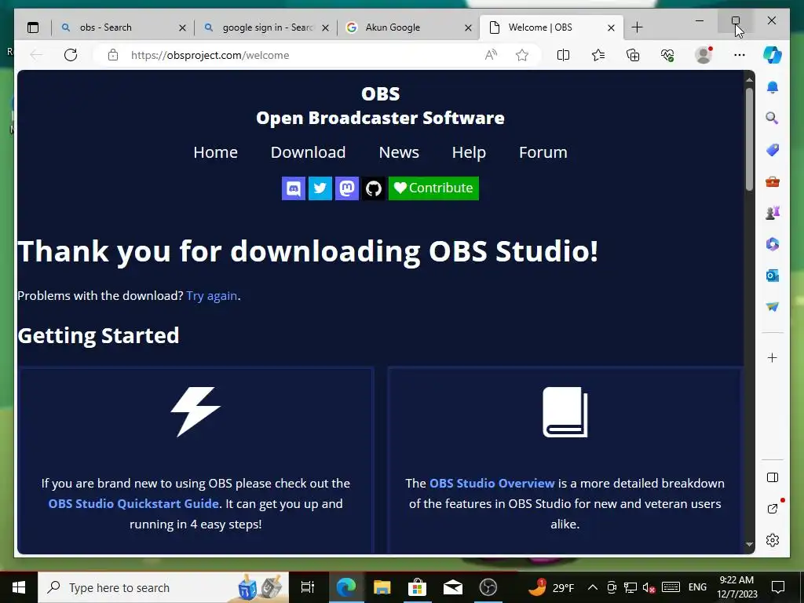Viewport: 804px width, 603px height.
Task: Open sidebar Drop paper plane icon
Action: coord(773,307)
